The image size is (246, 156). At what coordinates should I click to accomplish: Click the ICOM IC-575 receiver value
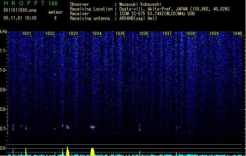coord(157,14)
